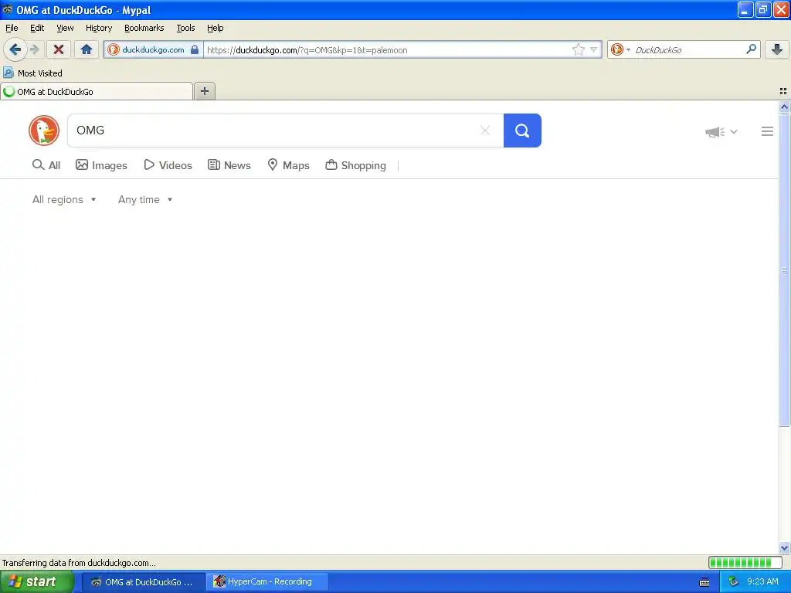
Task: Open the Edit menu
Action: [37, 28]
